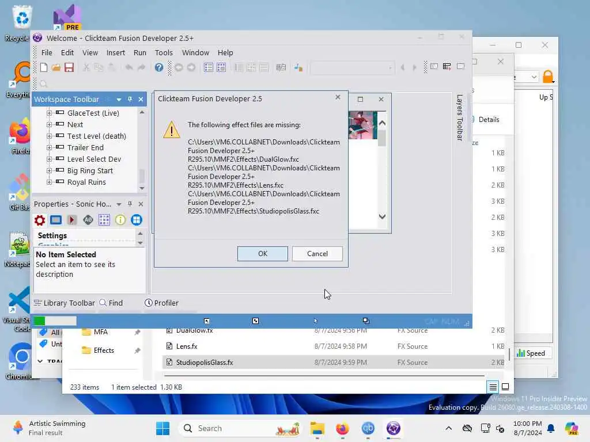Select the About info properties icon
Screen dimensions: 590x442
tap(120, 220)
